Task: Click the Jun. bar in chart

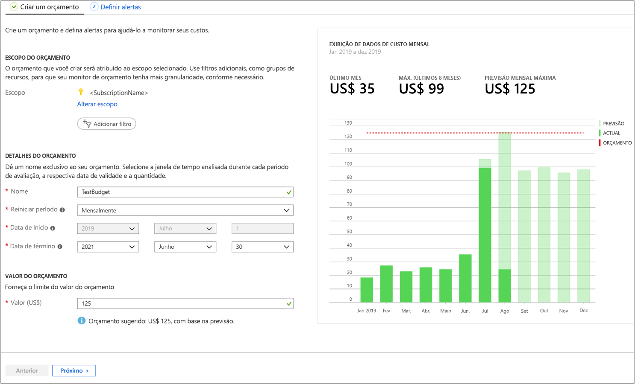Action: [x=465, y=279]
